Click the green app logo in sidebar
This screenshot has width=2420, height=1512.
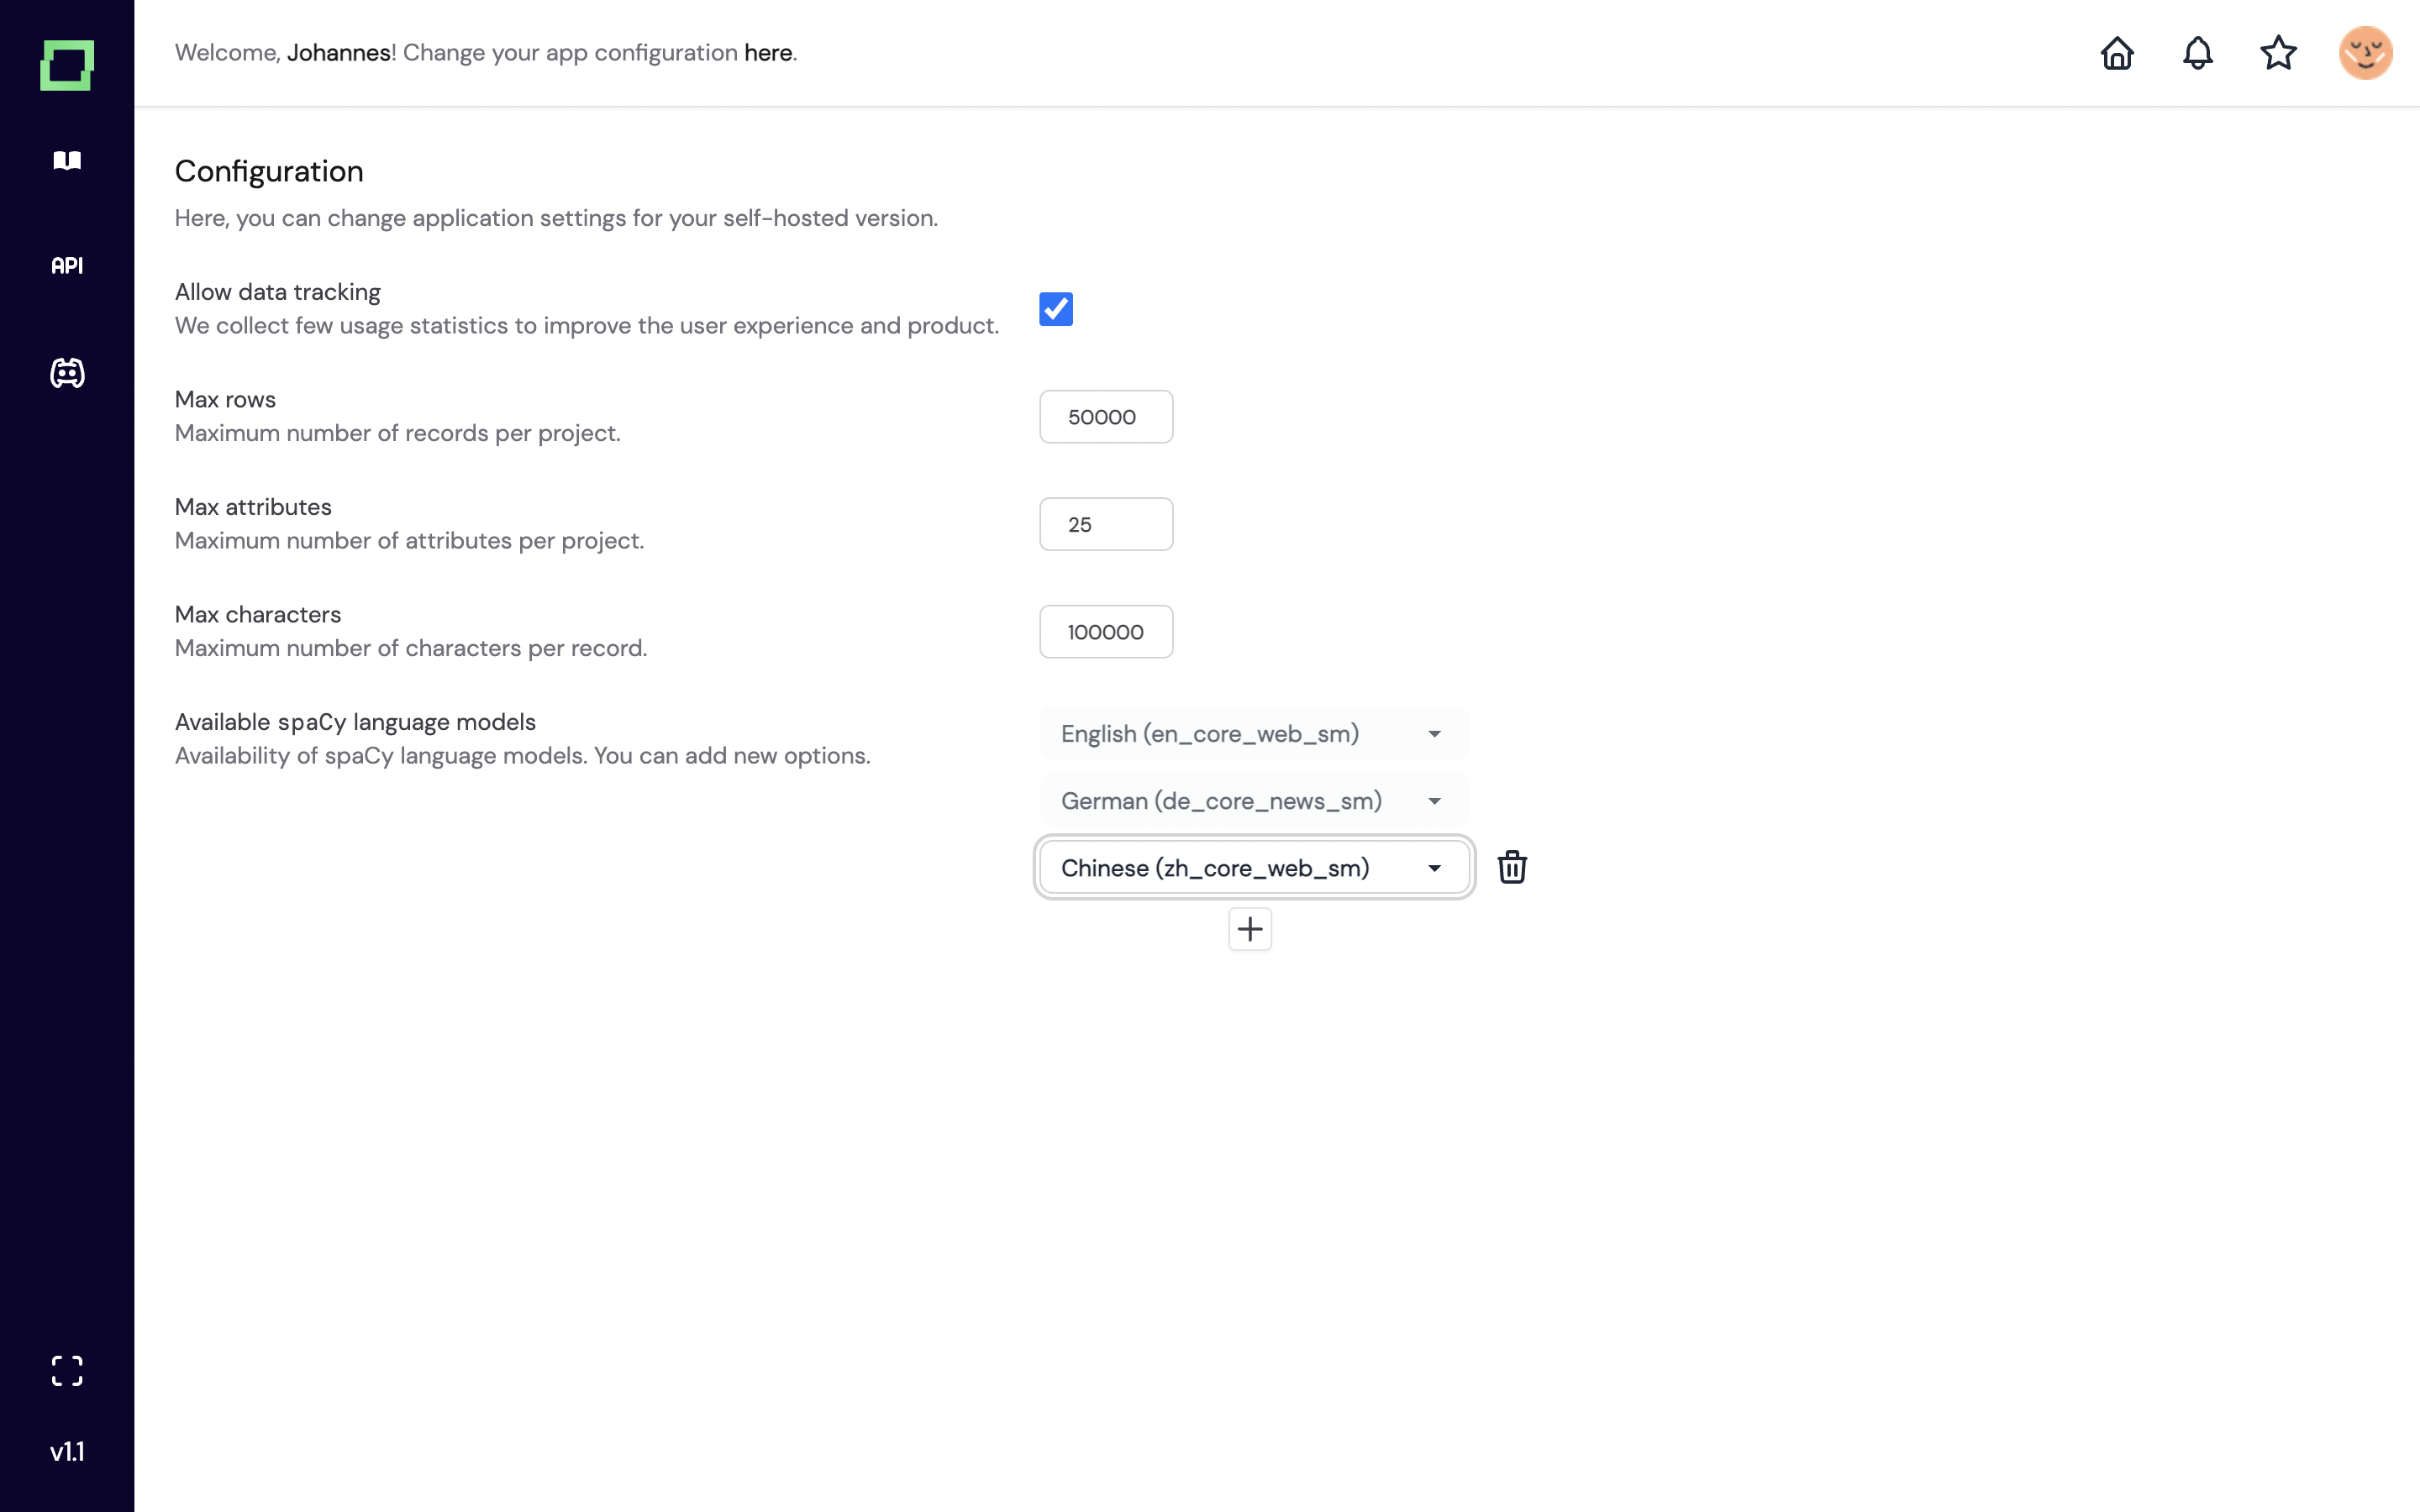[x=67, y=65]
